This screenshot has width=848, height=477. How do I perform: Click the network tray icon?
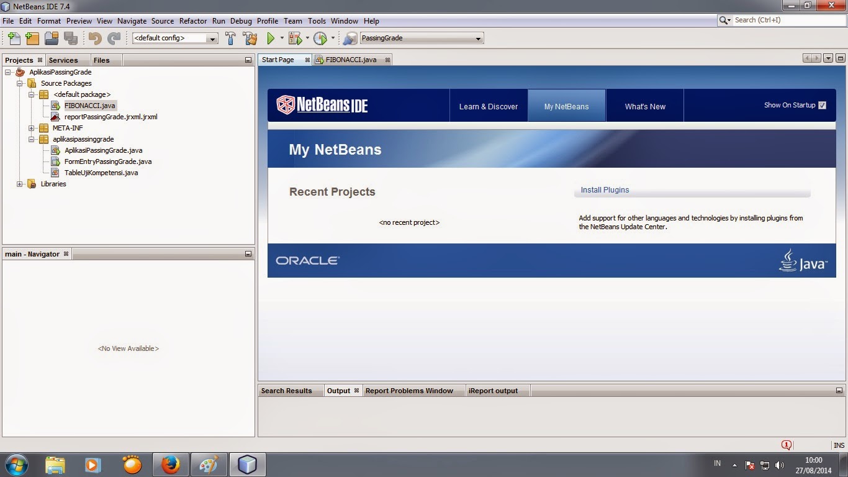point(765,465)
